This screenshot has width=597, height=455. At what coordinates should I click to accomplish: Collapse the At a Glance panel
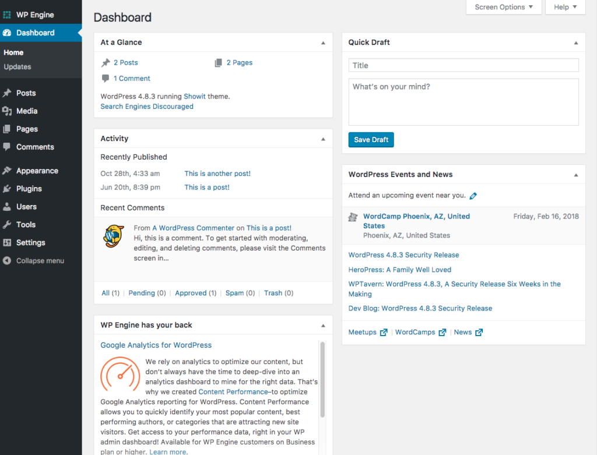(x=323, y=43)
